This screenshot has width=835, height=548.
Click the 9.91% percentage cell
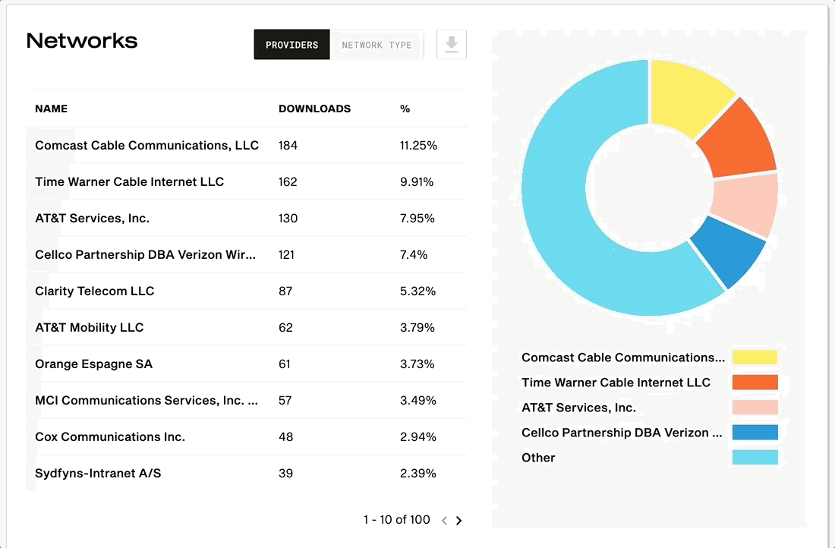(x=417, y=181)
